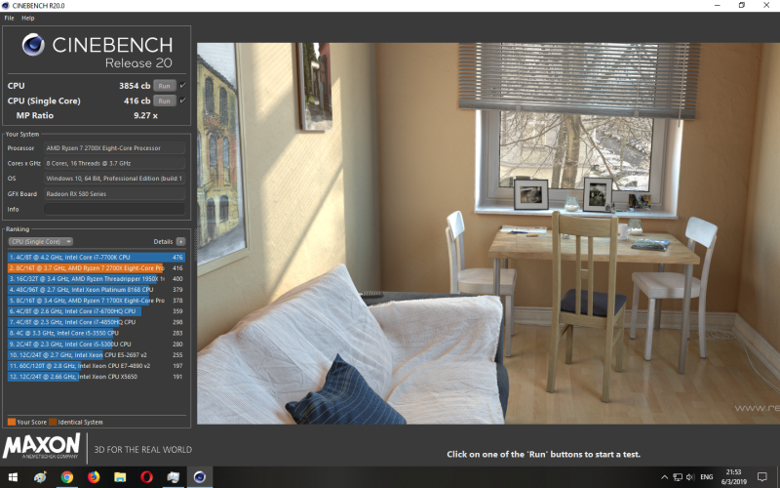
Task: Click the OS field Windows 10 value
Action: (114, 179)
